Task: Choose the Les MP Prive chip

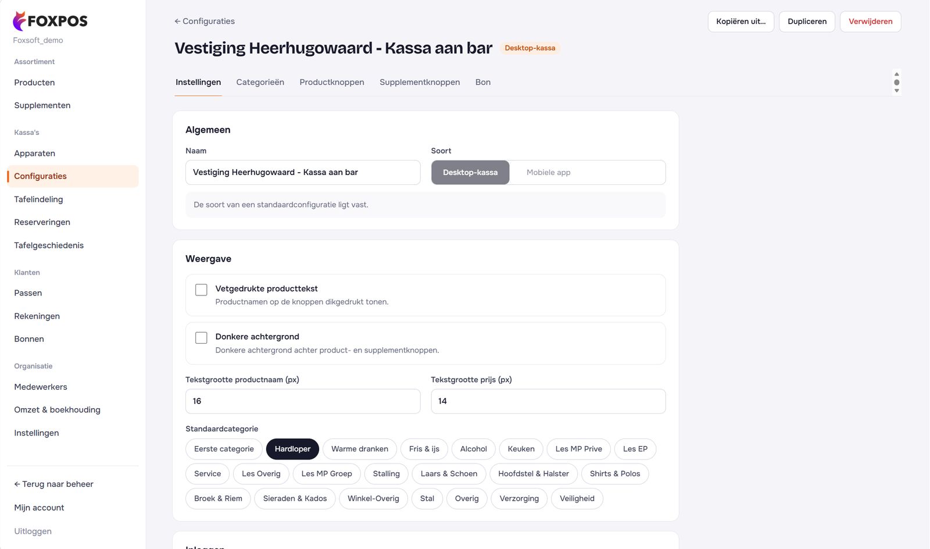Action: (579, 449)
